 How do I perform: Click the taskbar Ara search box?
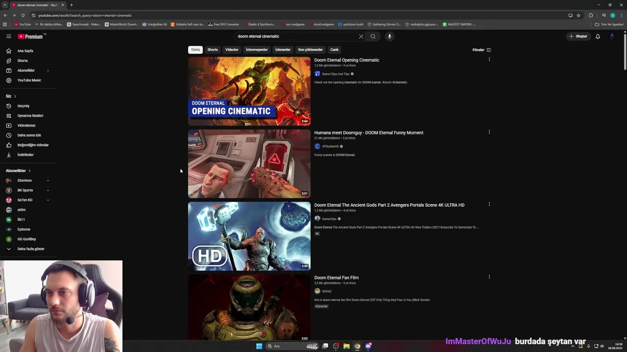tap(291, 346)
